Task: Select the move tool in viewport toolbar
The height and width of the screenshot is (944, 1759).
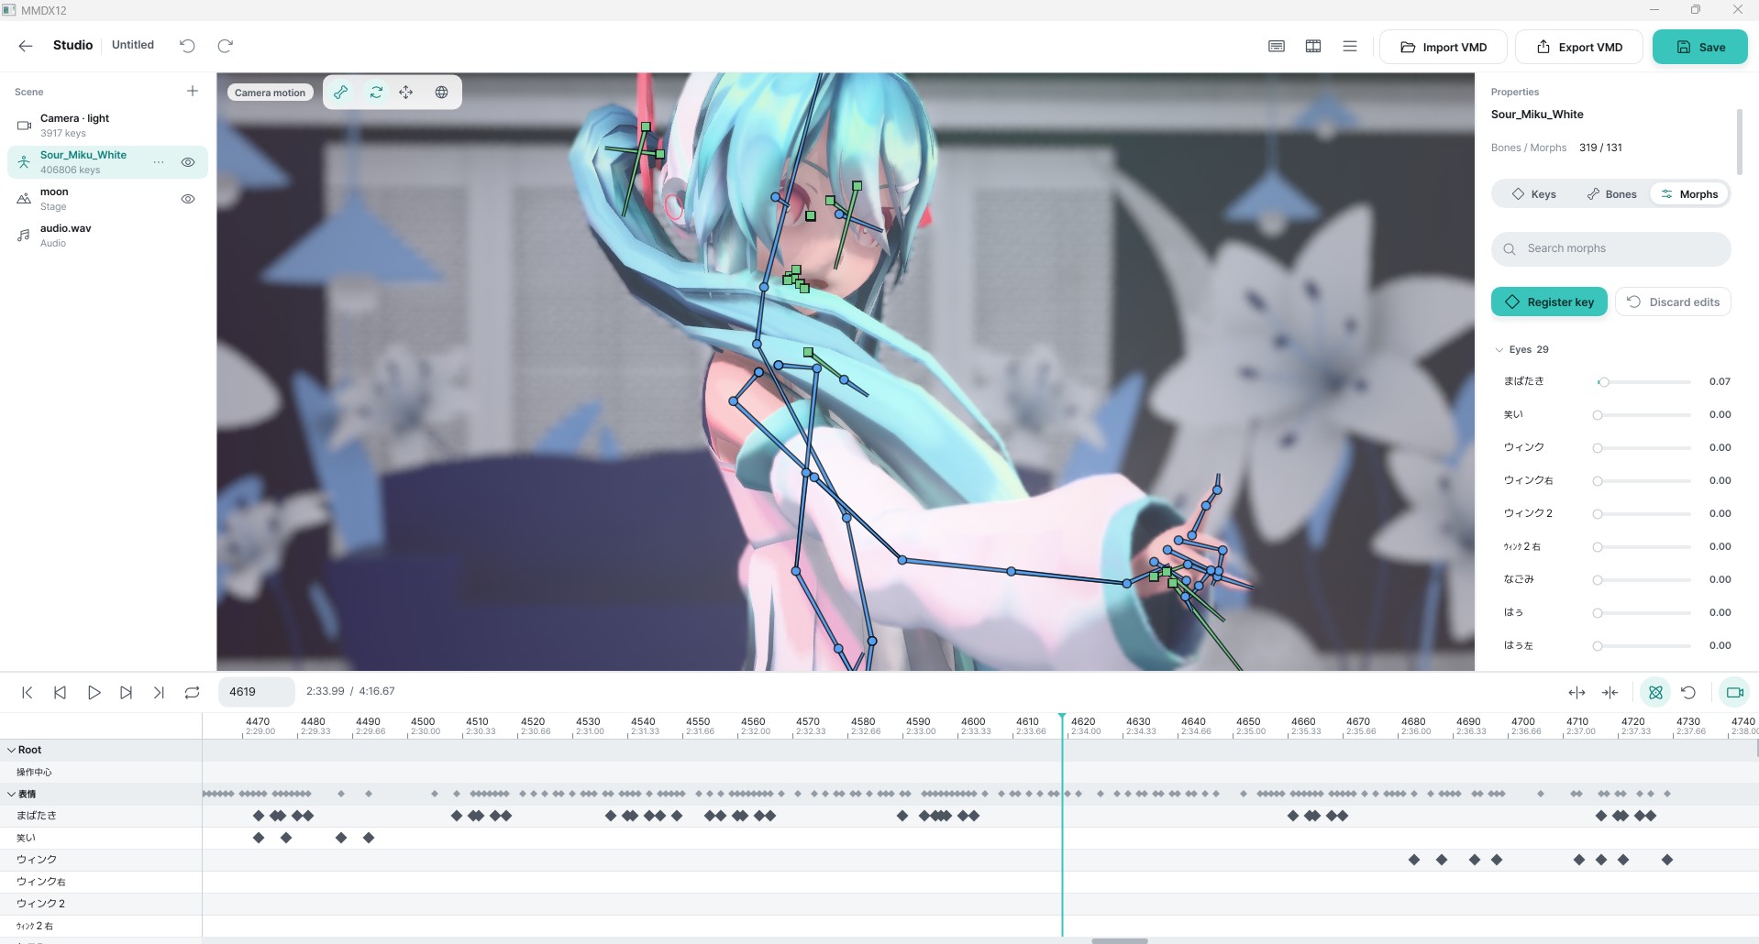Action: 406,93
